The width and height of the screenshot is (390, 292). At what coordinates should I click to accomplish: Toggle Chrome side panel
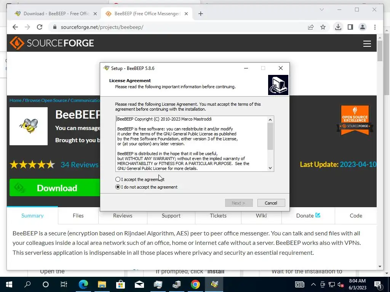[350, 27]
